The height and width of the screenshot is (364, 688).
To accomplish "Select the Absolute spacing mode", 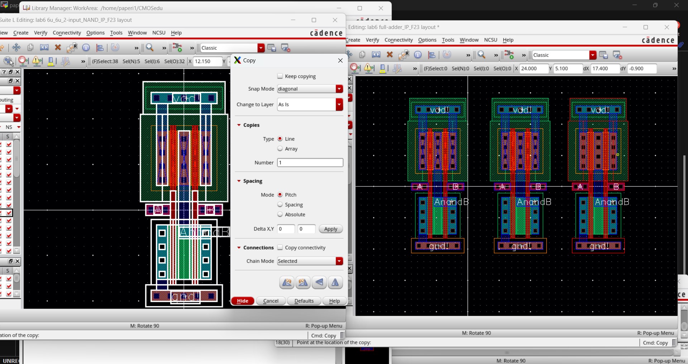I will (x=280, y=214).
